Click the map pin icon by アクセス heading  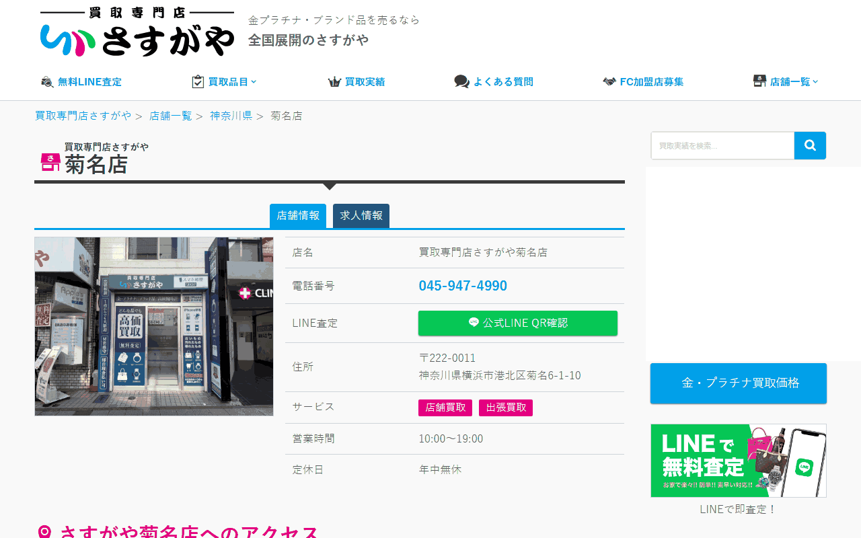[x=44, y=533]
